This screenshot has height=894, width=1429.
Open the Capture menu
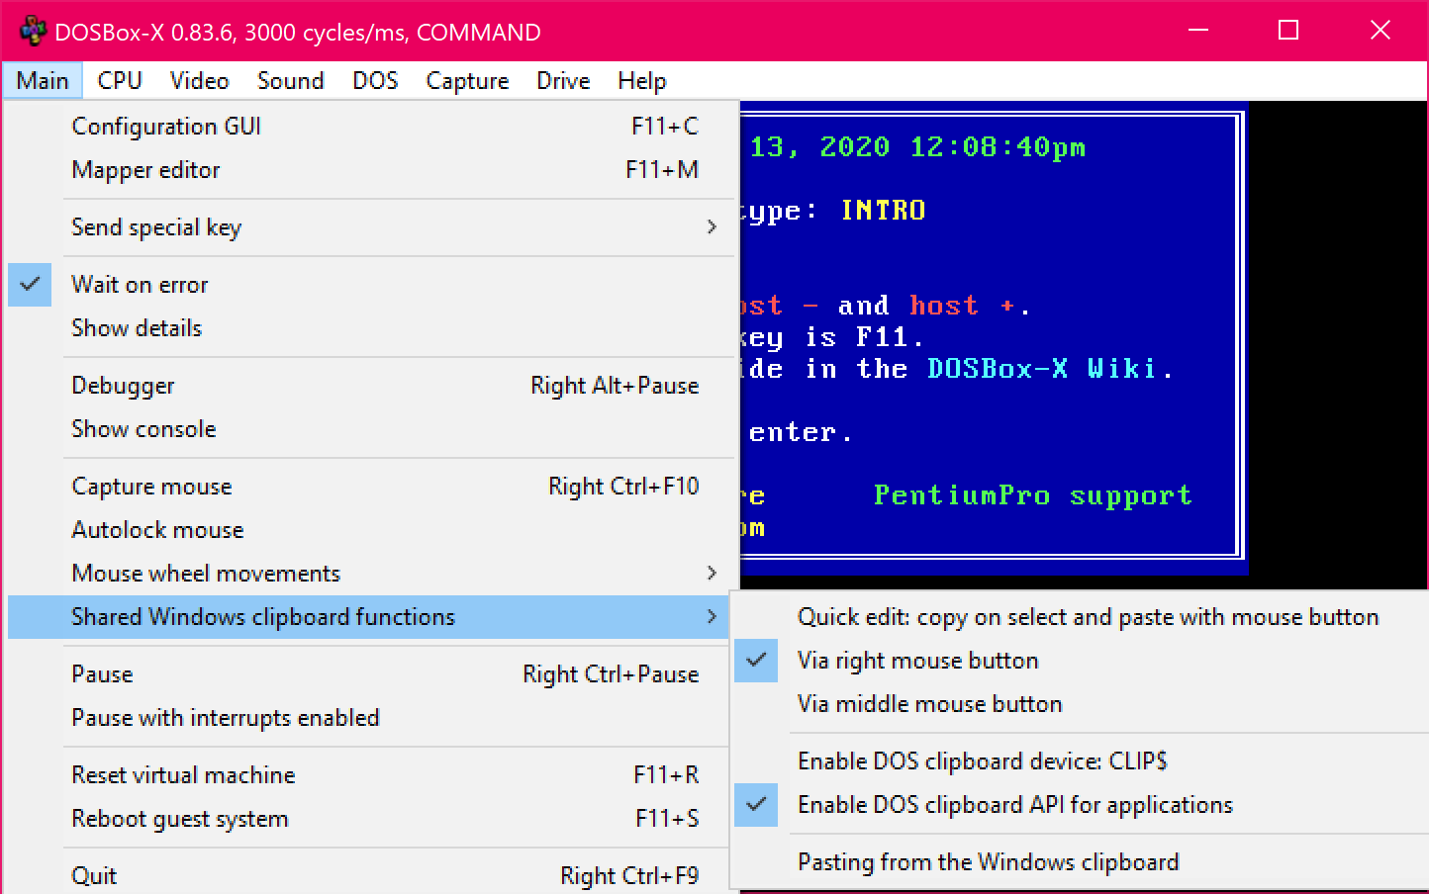pyautogui.click(x=467, y=81)
